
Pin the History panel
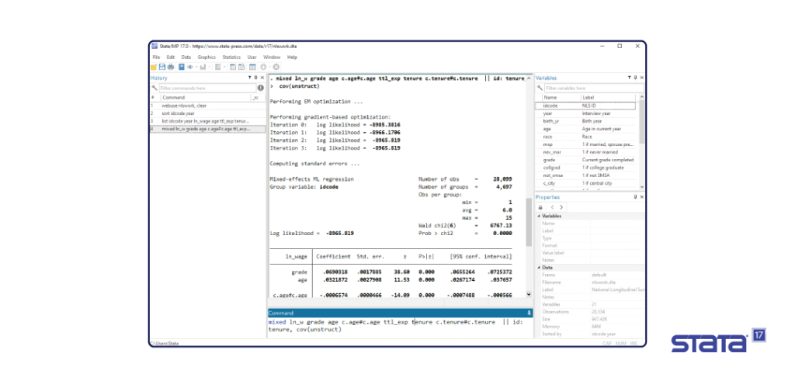255,78
